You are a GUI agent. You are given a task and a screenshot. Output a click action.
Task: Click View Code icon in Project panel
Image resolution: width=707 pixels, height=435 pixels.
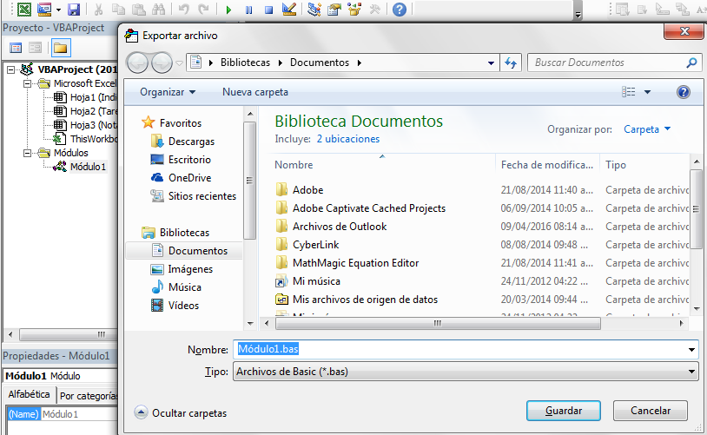click(x=16, y=48)
